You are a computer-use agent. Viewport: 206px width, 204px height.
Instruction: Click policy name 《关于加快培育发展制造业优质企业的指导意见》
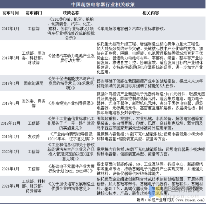click(71, 186)
